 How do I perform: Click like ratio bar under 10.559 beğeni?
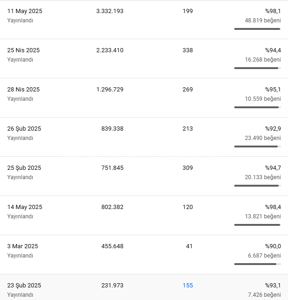click(257, 107)
